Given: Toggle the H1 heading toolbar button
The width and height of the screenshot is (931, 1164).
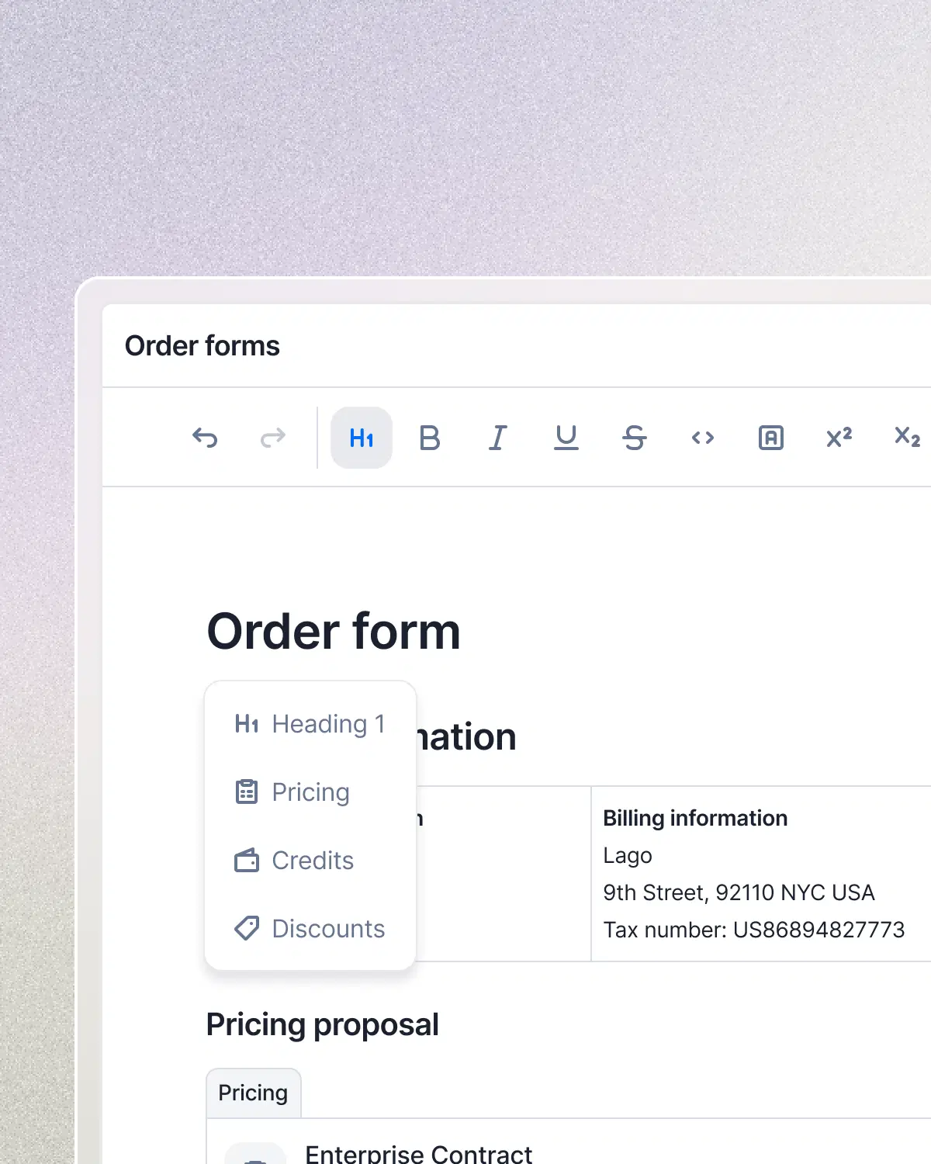Looking at the screenshot, I should click(x=362, y=438).
